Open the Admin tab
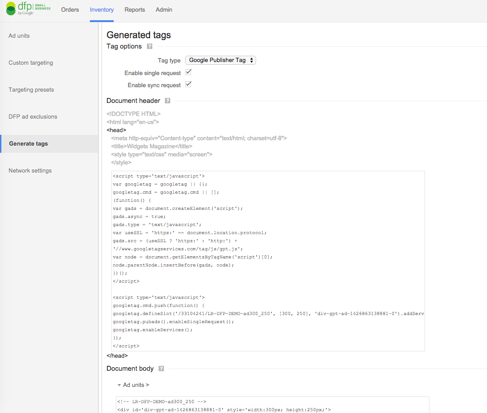The width and height of the screenshot is (487, 413). 164,9
